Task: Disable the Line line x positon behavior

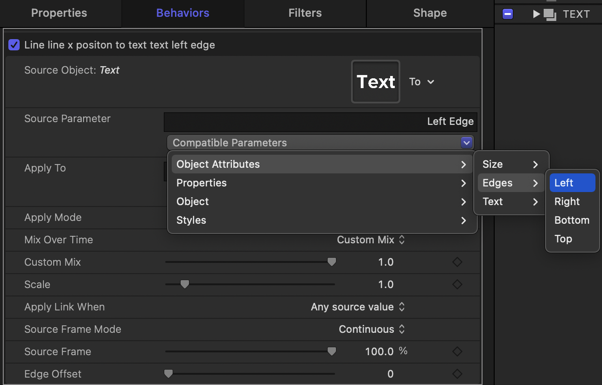Action: [14, 45]
